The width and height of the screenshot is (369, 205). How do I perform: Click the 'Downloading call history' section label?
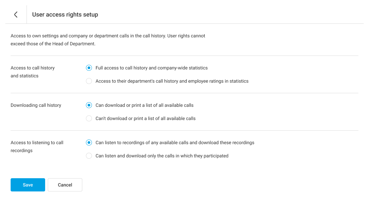point(36,105)
